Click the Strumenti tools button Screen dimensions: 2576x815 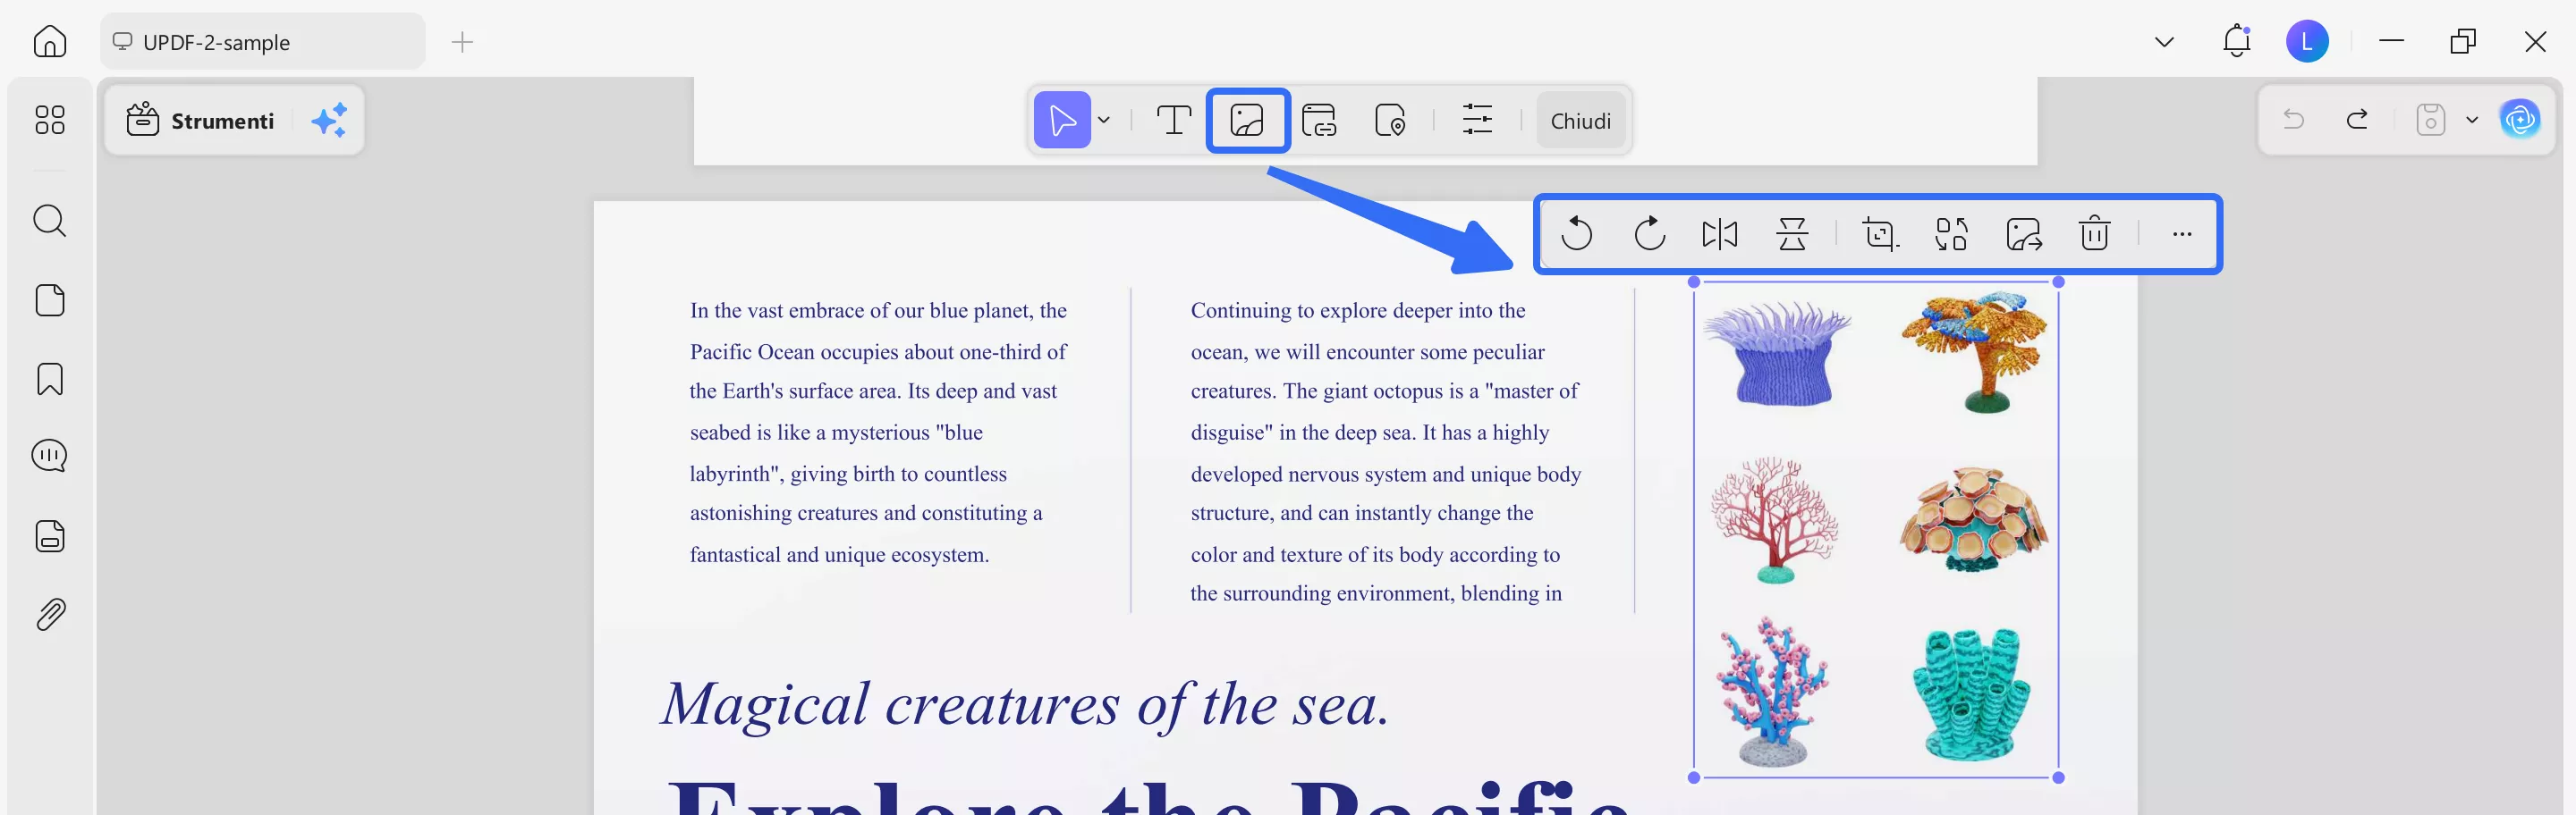pos(200,121)
